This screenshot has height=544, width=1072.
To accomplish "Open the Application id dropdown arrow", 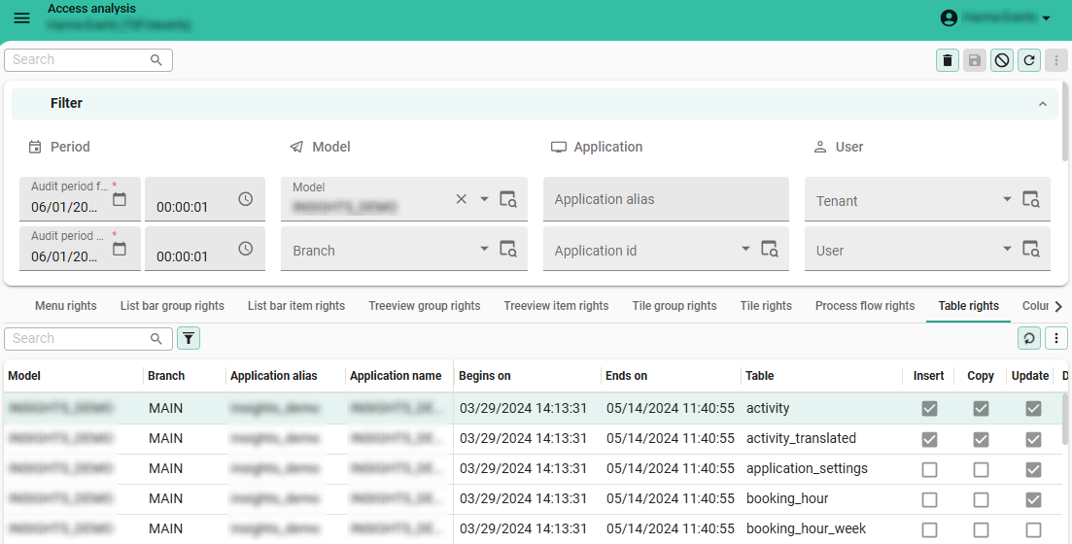I will [745, 249].
